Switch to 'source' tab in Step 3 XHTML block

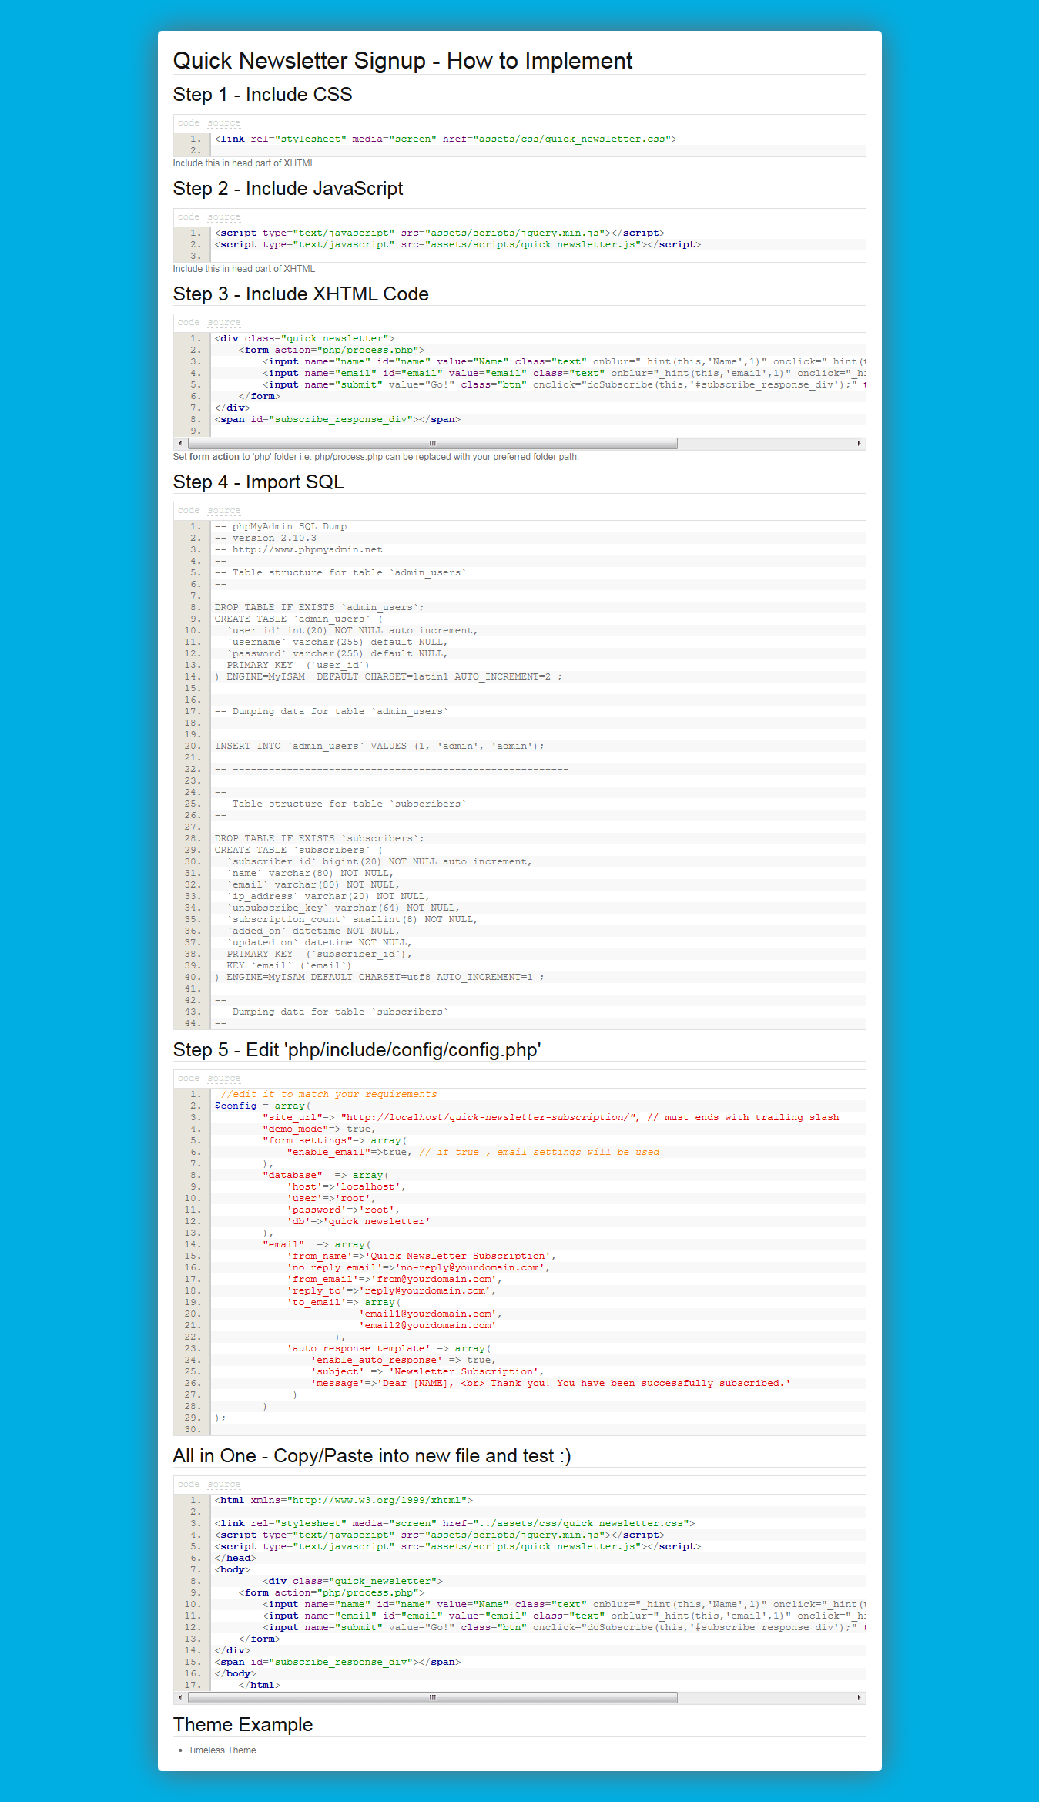224,323
